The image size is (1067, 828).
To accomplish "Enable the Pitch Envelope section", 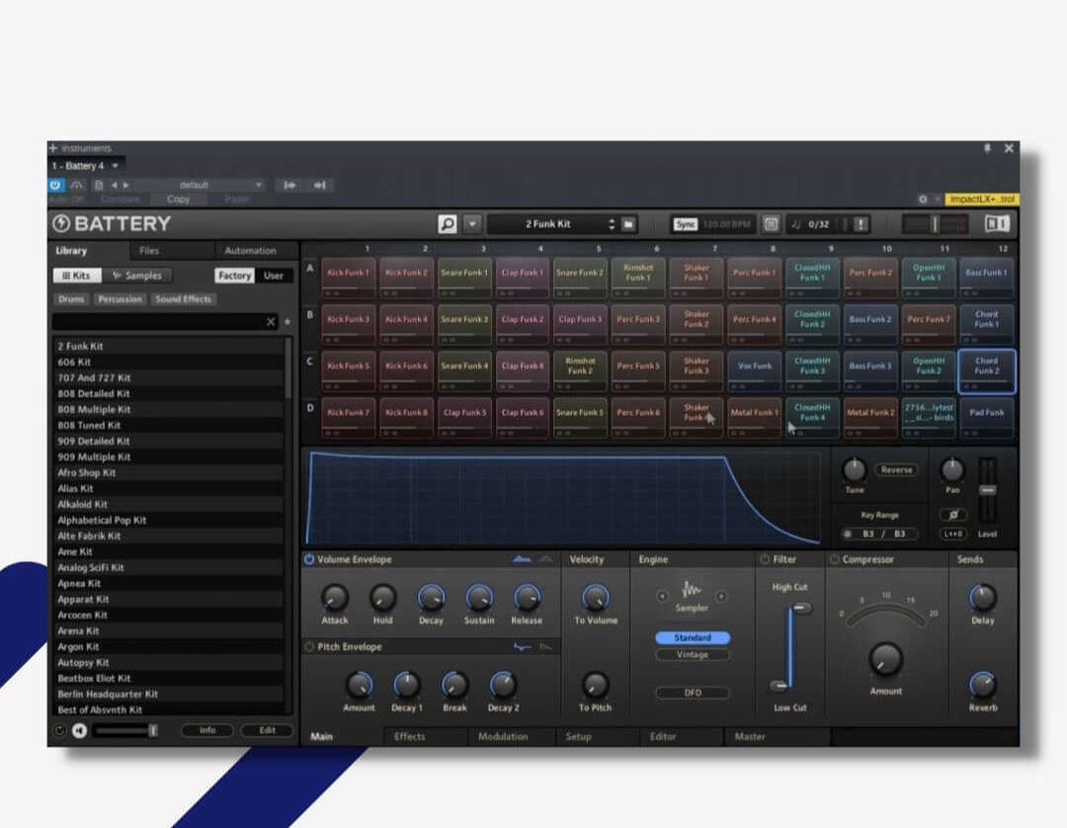I will 309,647.
